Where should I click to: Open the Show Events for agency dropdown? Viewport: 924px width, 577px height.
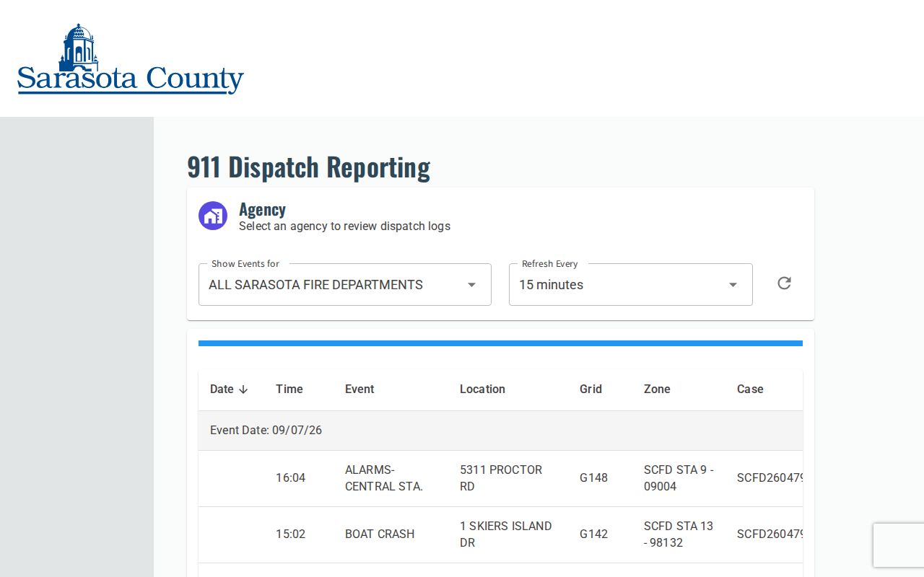pyautogui.click(x=345, y=284)
